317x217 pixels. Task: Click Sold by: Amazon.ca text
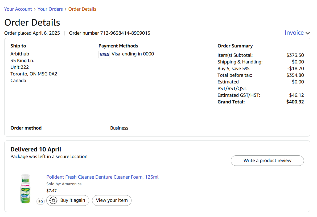(64, 184)
